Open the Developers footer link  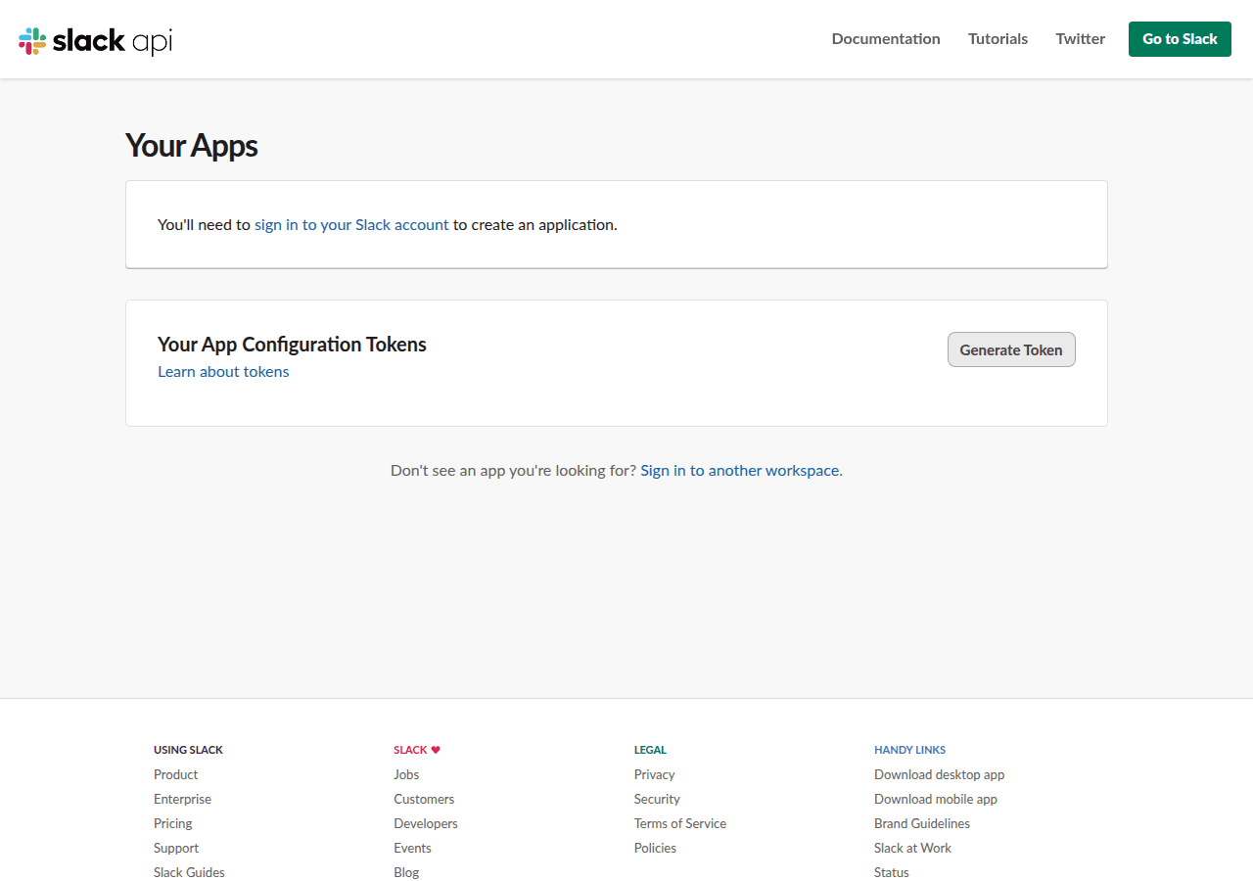426,823
